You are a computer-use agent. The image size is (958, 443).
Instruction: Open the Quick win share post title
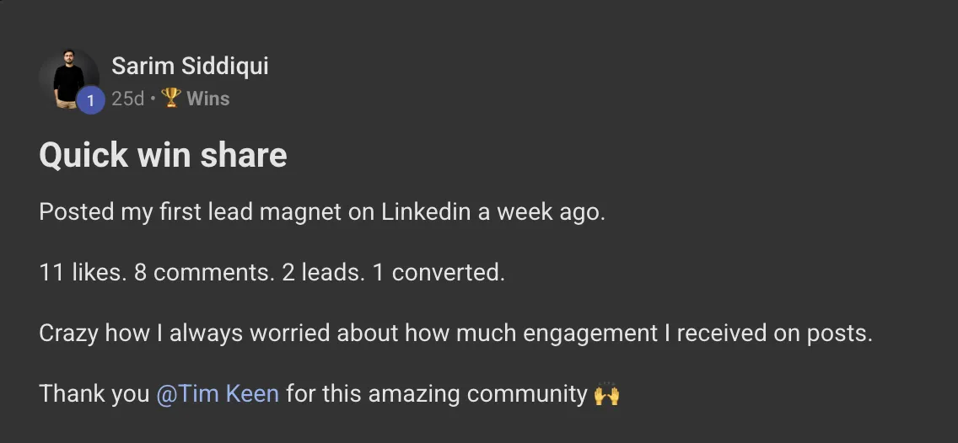(163, 156)
